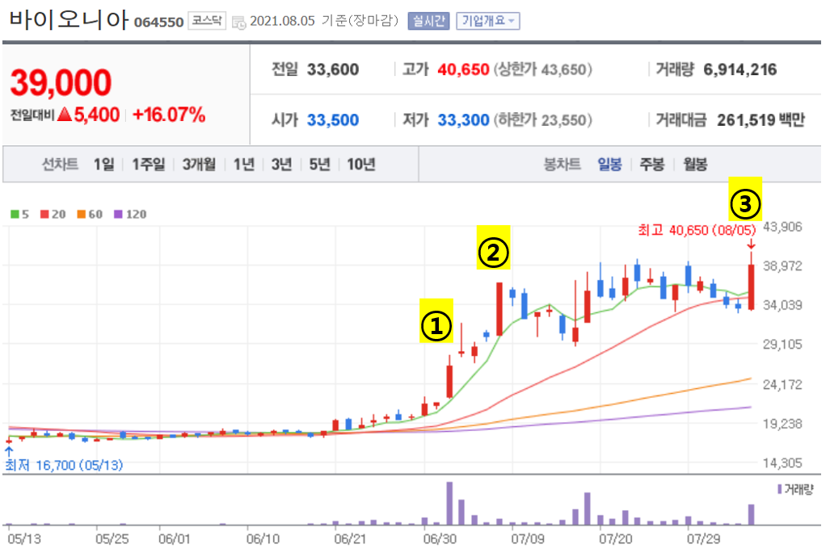Click the +16.07% change rate
This screenshot has height=552, width=830.
point(169,115)
